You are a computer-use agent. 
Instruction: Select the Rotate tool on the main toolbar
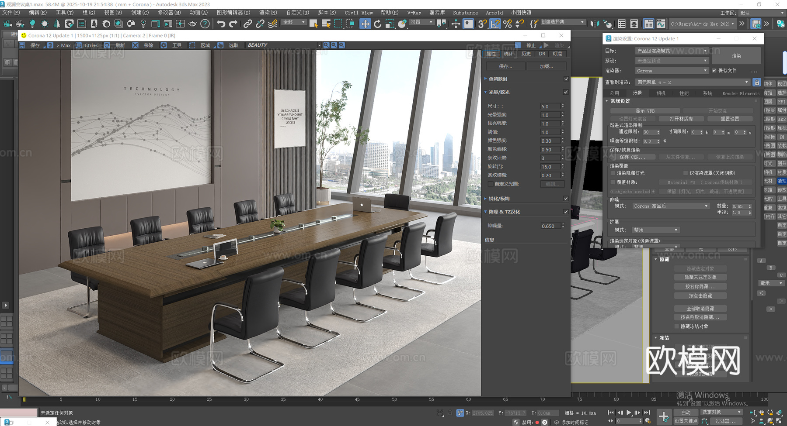pyautogui.click(x=378, y=24)
